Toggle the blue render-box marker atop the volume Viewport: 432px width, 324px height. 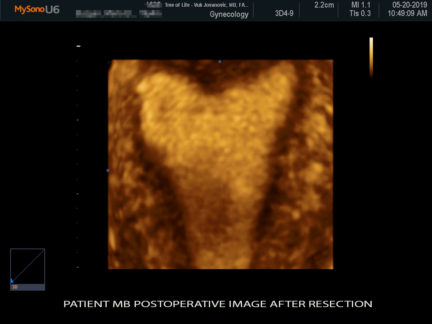pos(219,62)
